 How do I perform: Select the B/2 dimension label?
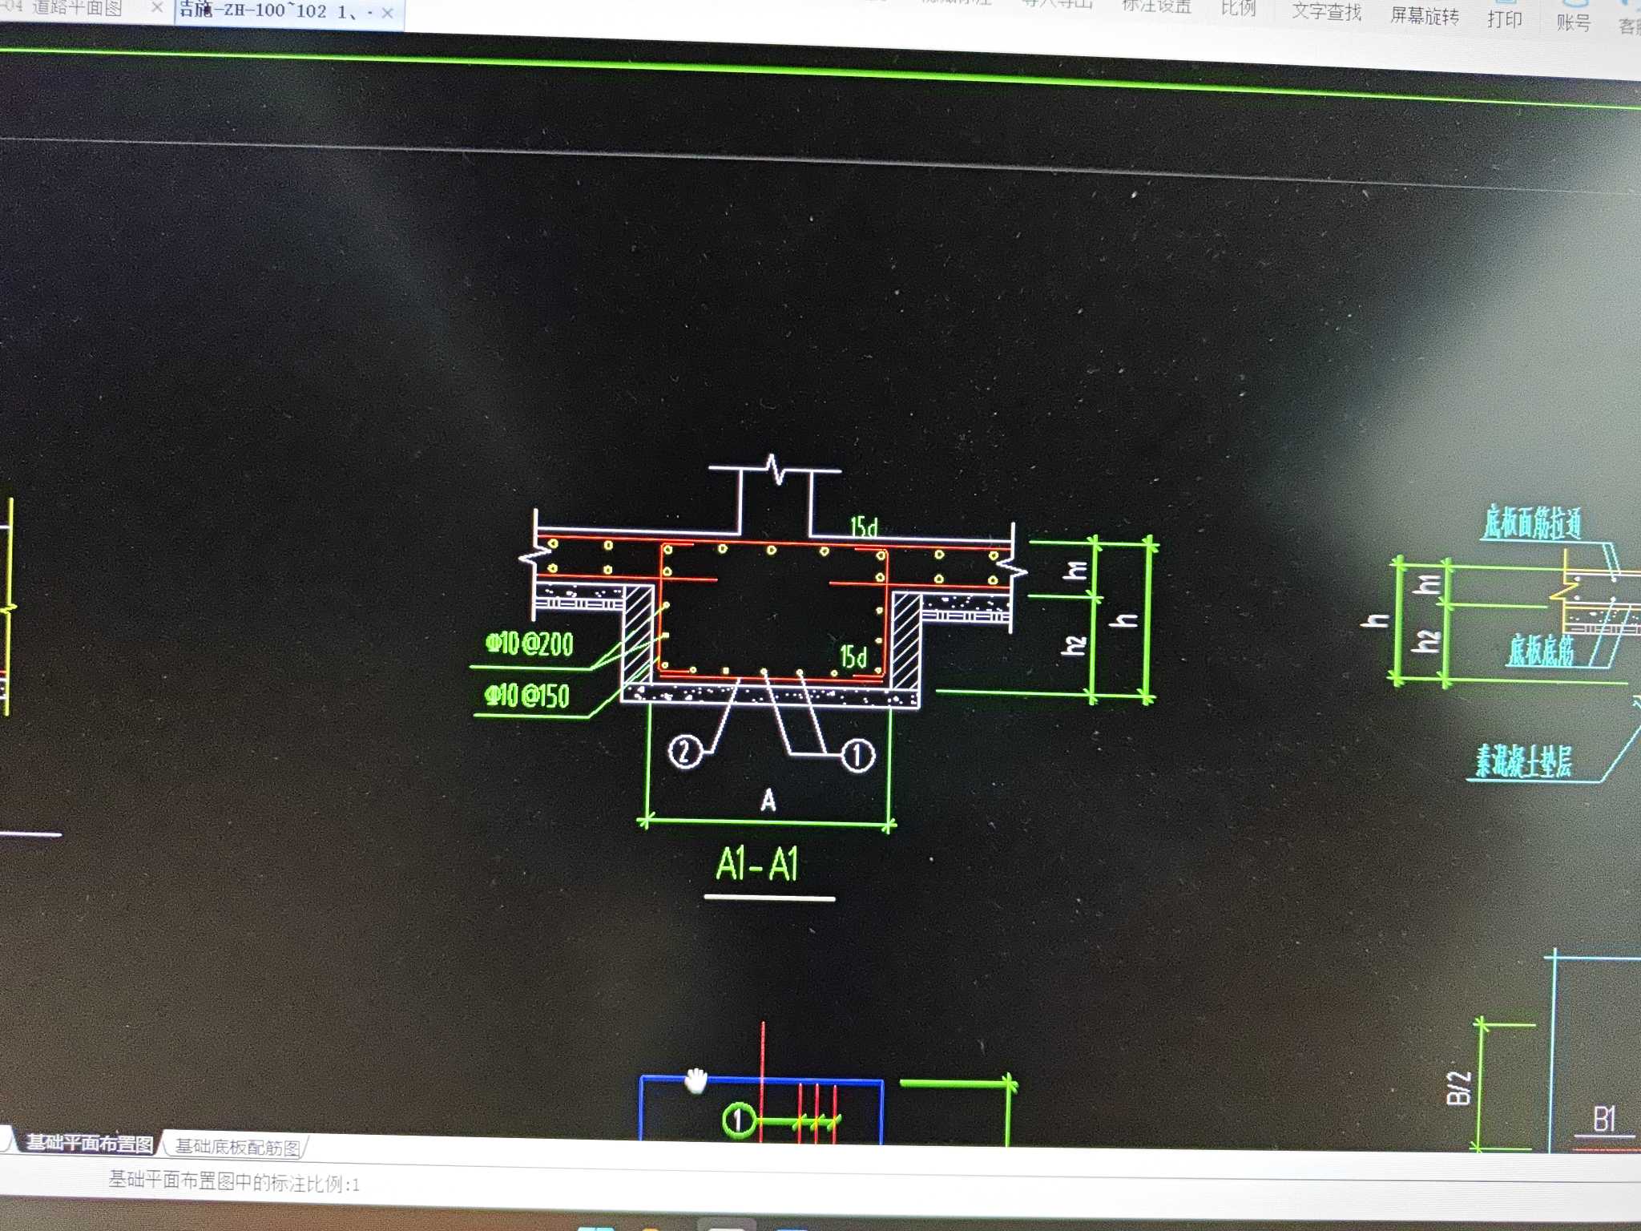click(x=1459, y=1088)
